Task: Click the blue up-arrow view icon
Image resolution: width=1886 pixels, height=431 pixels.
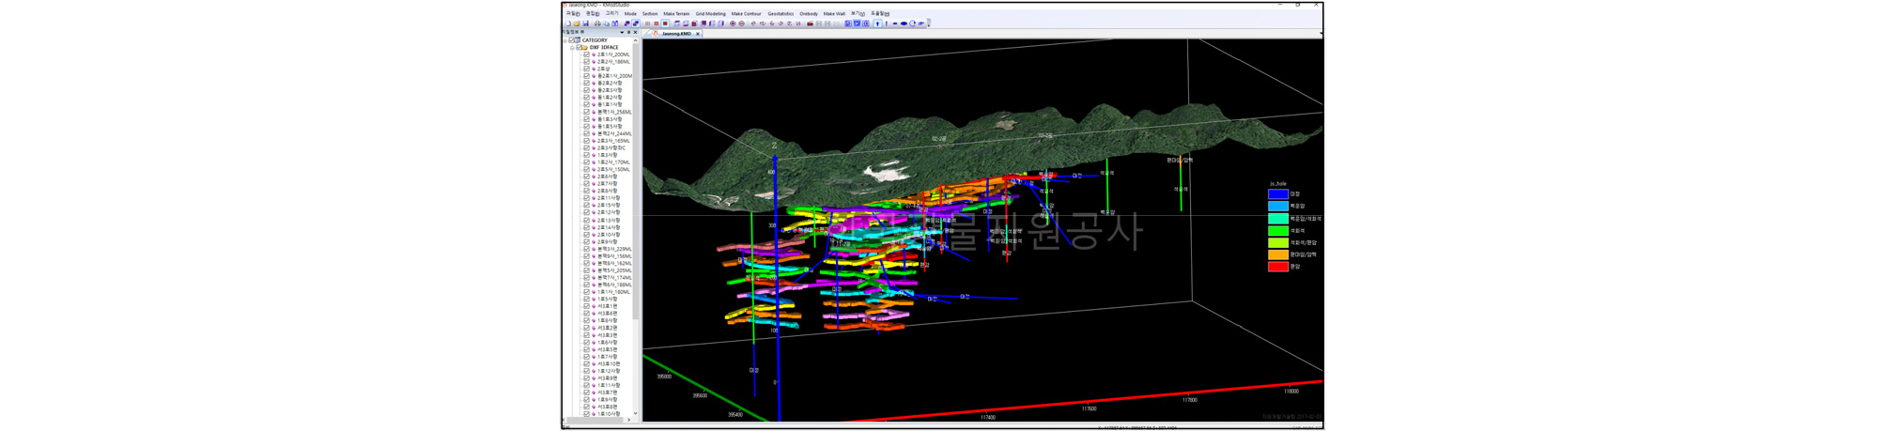Action: click(x=877, y=23)
